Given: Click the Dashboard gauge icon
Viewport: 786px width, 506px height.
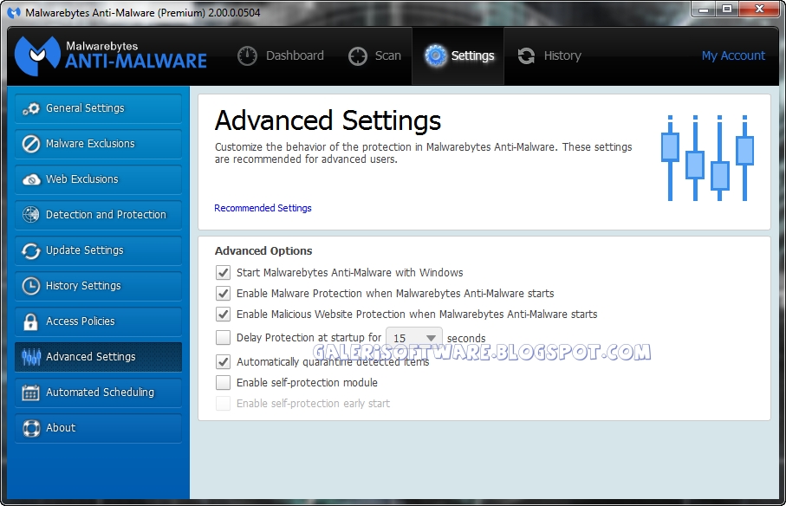Looking at the screenshot, I should 247,55.
